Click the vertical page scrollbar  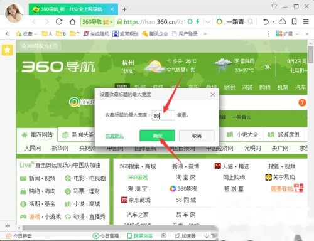click(311, 54)
